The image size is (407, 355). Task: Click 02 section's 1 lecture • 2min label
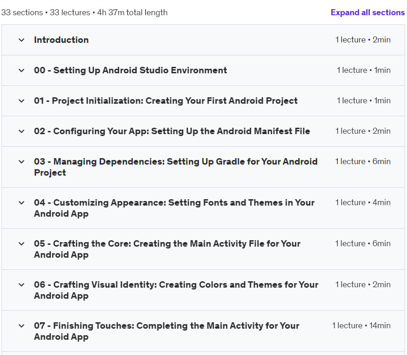tap(363, 131)
